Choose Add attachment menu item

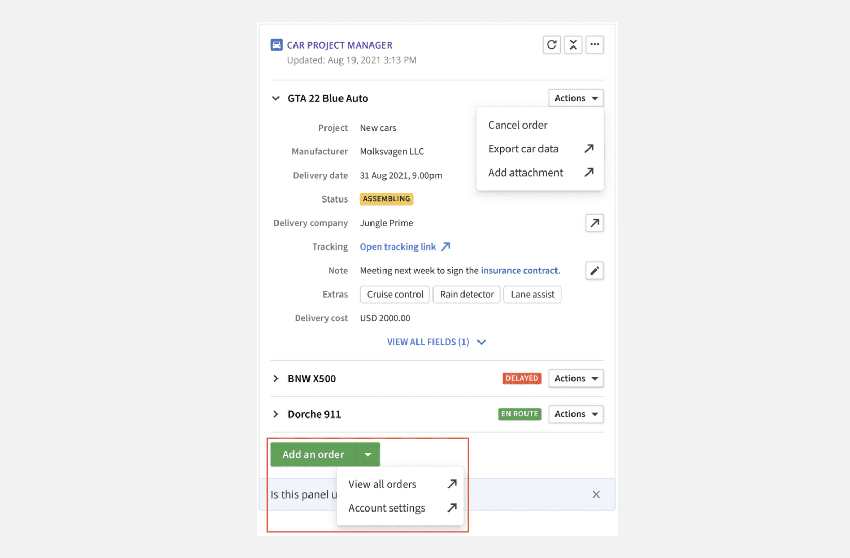point(540,173)
